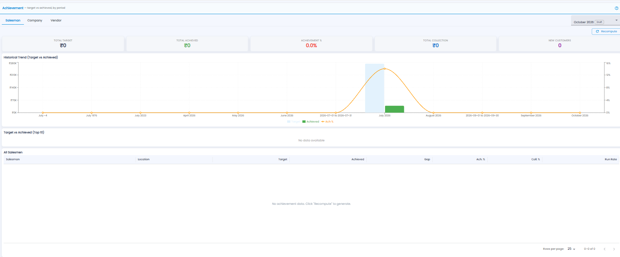
Task: Click the 'October 2026' chart axis label
Action: 580,116
